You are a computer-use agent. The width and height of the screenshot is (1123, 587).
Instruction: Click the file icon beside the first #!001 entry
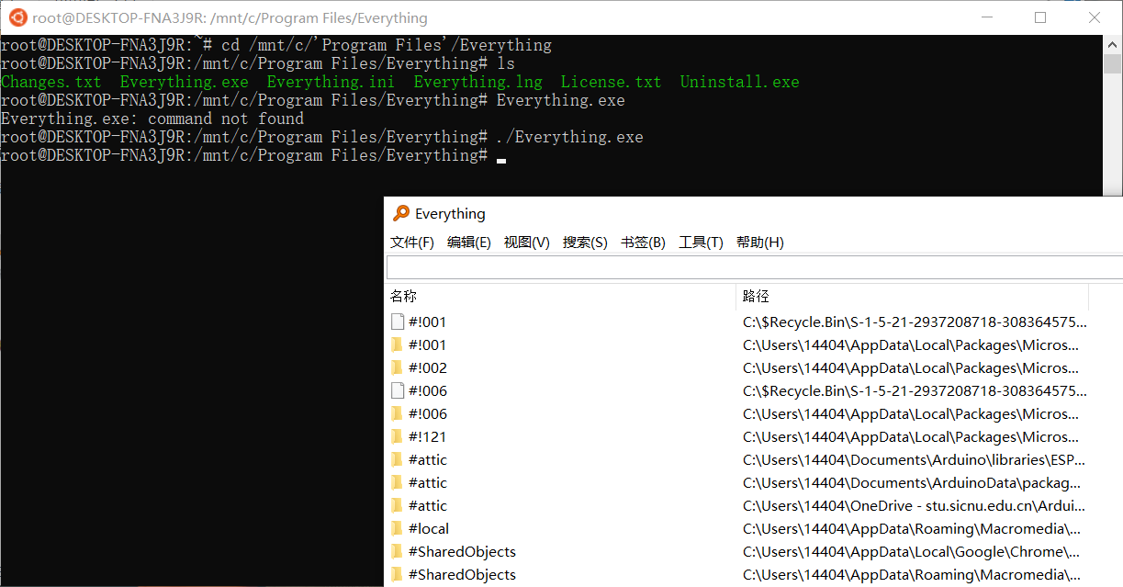point(397,322)
